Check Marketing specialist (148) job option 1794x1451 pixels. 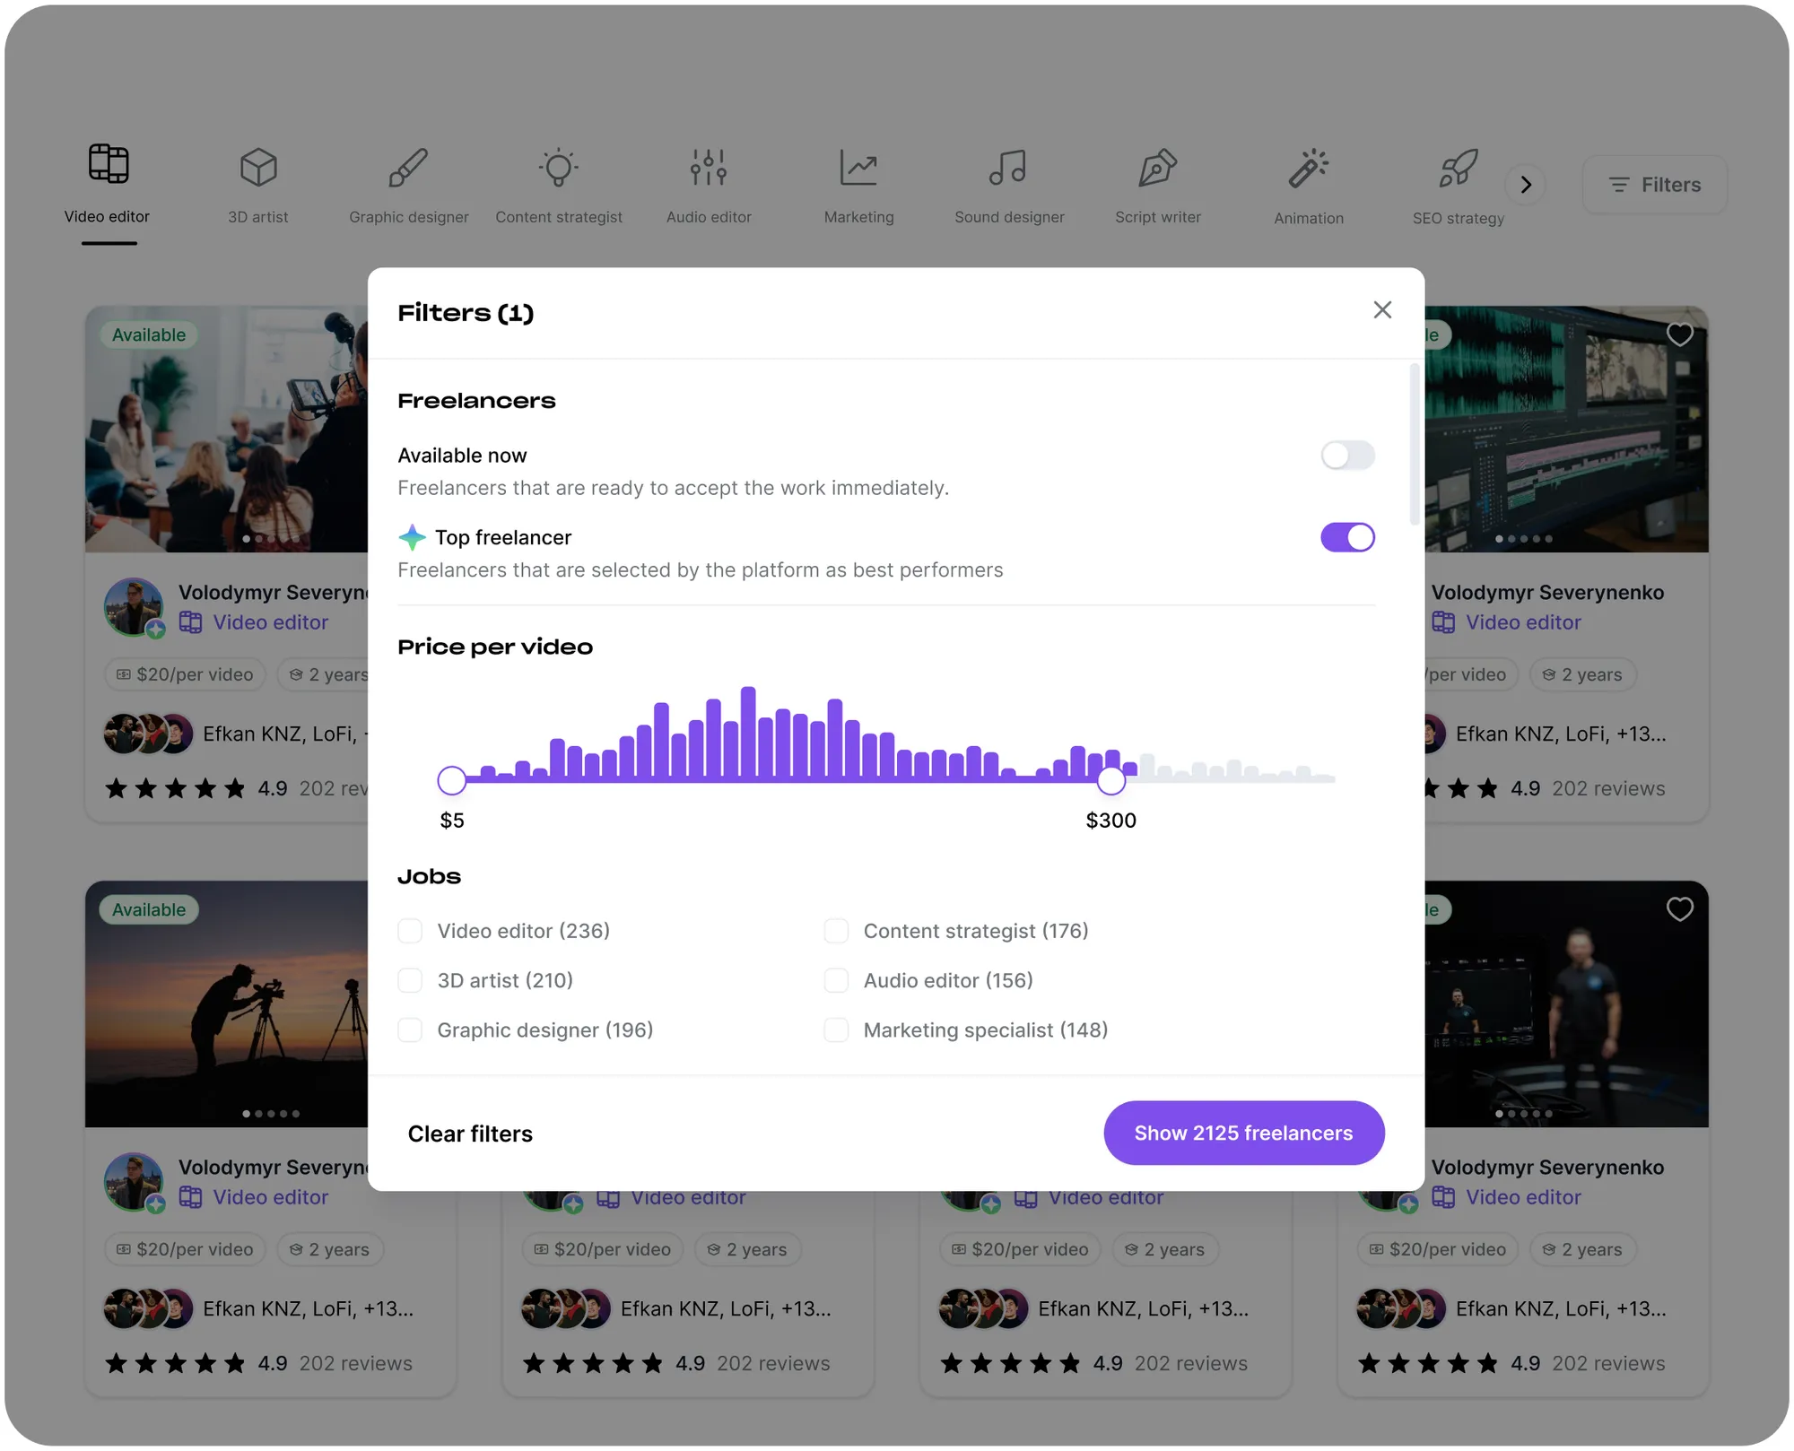(x=836, y=1030)
